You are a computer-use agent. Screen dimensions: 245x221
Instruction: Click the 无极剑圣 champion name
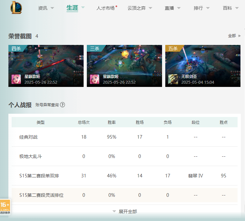(x=189, y=77)
